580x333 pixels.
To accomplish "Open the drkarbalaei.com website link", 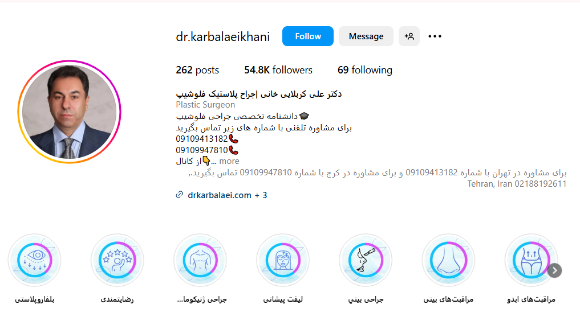I will 220,195.
